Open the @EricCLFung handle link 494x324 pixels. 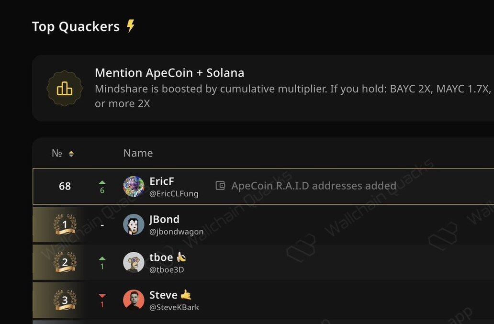(x=174, y=194)
